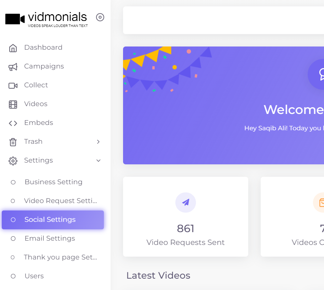This screenshot has height=290, width=324.
Task: Toggle the sidebar collapse circle icon
Action: 100,17
